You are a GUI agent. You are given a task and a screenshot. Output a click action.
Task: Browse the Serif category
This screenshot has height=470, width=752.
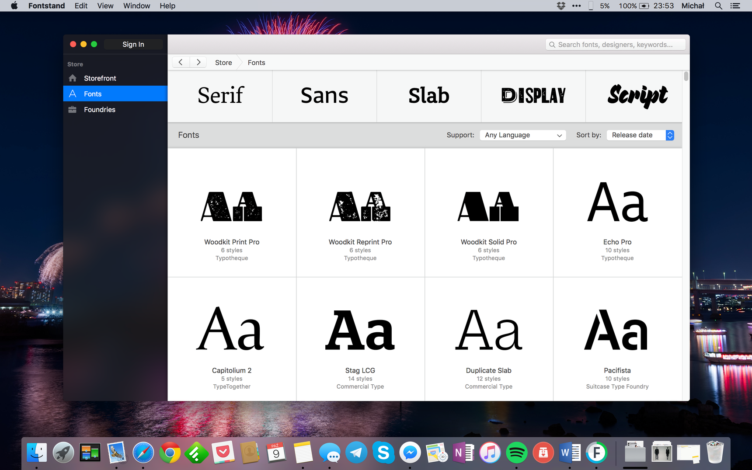(220, 96)
